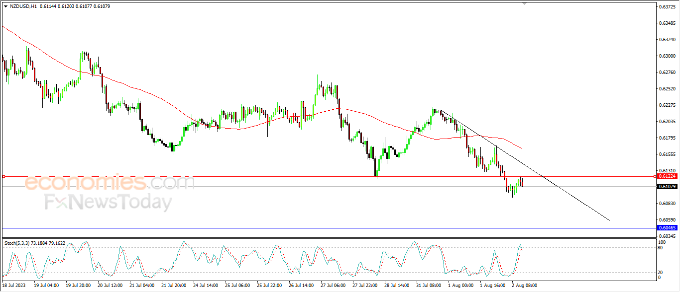Image resolution: width=680 pixels, height=292 pixels.
Task: Grab the horizontal line handle at left edge
Action: click(3, 176)
